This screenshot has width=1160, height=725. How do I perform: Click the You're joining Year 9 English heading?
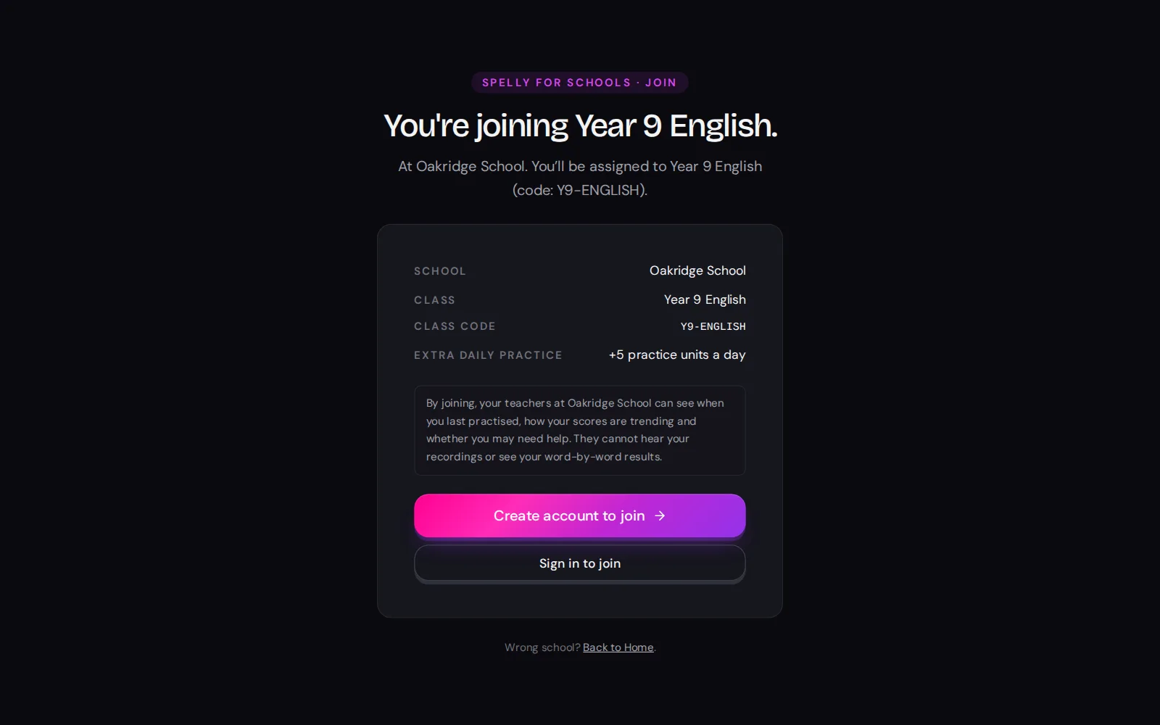click(x=580, y=125)
